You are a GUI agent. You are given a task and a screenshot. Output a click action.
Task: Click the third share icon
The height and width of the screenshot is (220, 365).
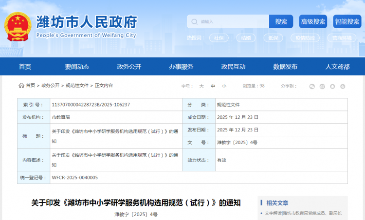tap(332, 86)
